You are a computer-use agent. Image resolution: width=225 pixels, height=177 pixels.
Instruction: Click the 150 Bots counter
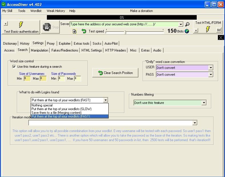(176, 31)
